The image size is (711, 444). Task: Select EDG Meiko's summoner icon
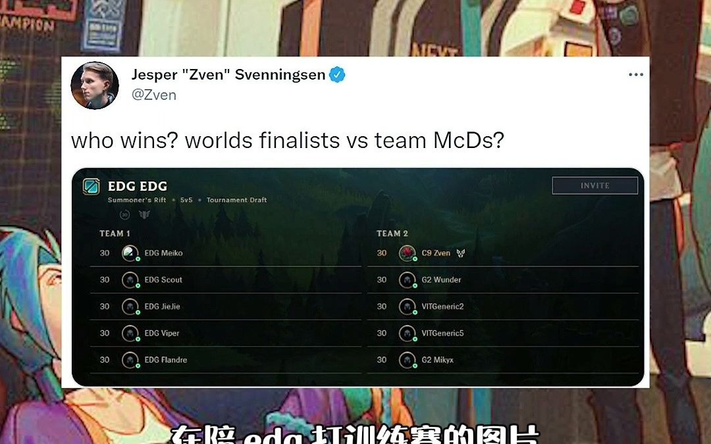pyautogui.click(x=130, y=253)
